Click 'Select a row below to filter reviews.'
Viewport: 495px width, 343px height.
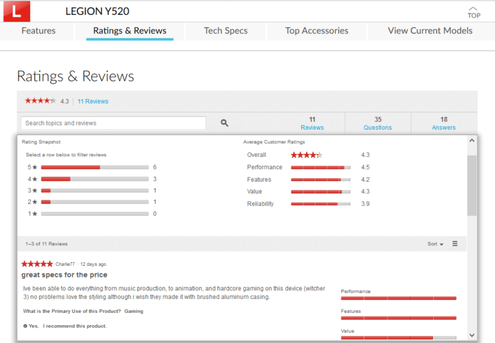coord(66,155)
